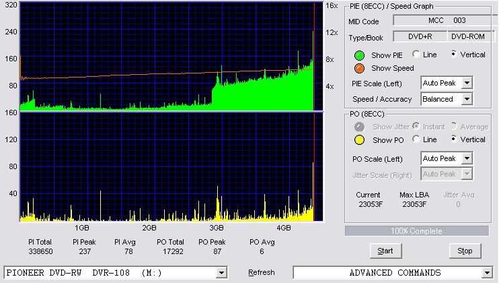Click the MID Code field MCC 003

coord(445,20)
